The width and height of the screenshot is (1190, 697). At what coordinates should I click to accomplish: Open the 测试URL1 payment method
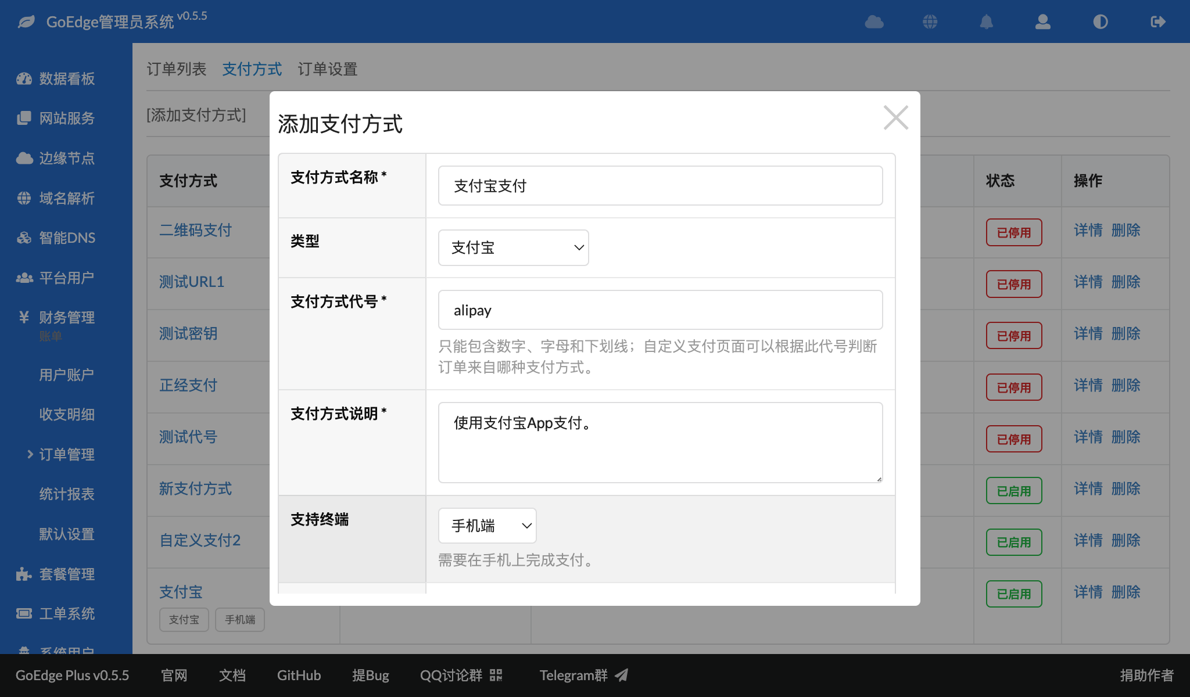pyautogui.click(x=192, y=282)
